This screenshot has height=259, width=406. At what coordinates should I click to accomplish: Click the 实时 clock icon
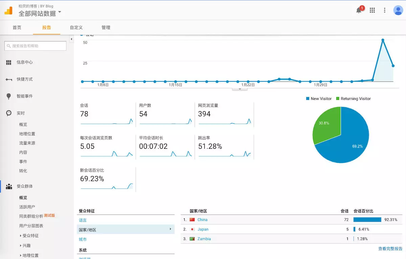[x=9, y=113]
